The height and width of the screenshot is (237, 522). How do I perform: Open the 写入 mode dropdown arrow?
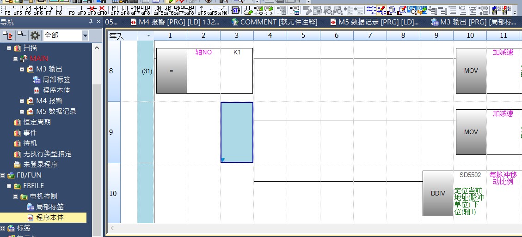148,36
